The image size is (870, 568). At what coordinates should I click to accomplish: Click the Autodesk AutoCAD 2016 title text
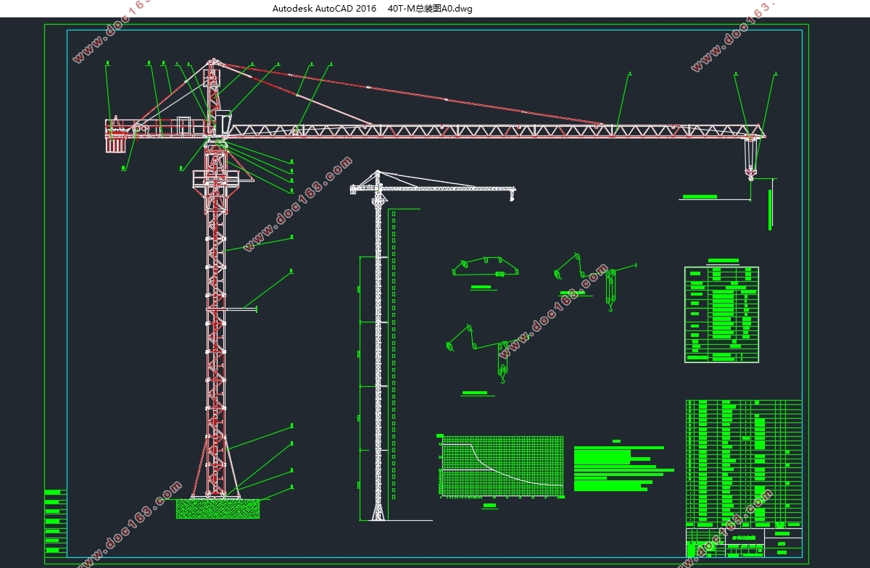click(x=324, y=9)
